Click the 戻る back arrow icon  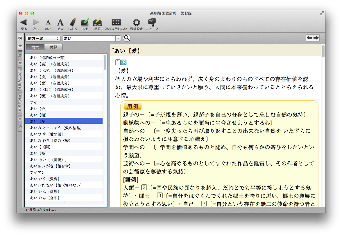[x=24, y=22]
